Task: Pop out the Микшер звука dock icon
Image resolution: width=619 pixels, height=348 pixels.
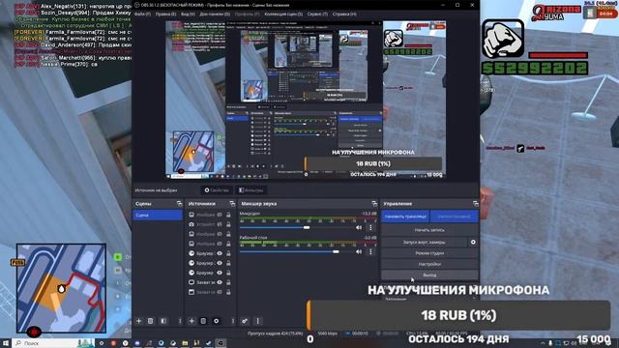Action: coord(374,204)
